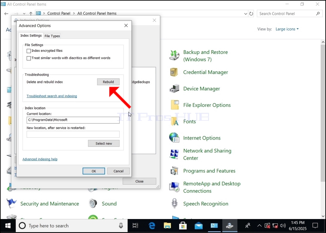This screenshot has height=233, width=326.
Task: Open Task View from the taskbar
Action: 135,226
